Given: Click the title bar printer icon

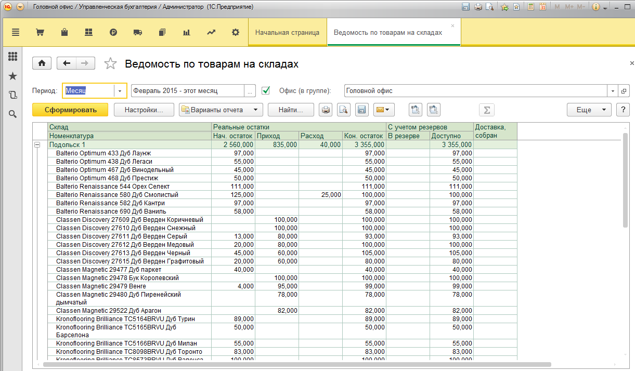Looking at the screenshot, I should [x=478, y=7].
